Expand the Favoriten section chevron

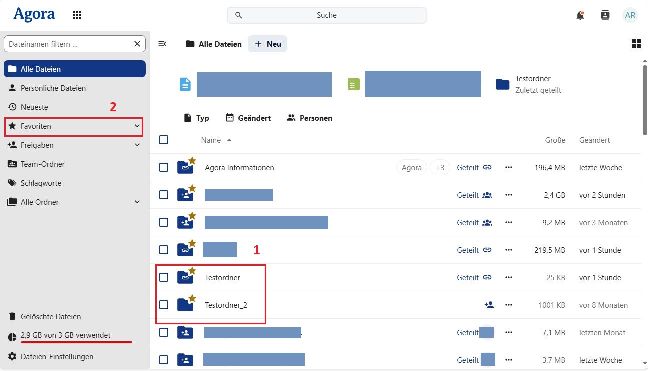coord(137,126)
